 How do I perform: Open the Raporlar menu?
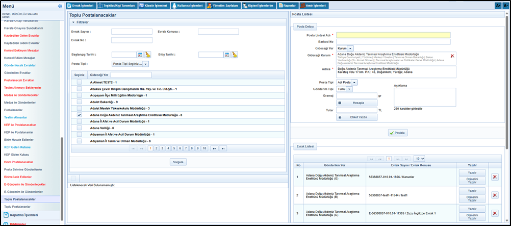pos(288,6)
